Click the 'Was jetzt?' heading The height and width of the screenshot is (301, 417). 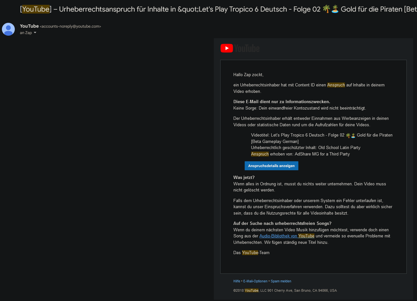pos(244,178)
